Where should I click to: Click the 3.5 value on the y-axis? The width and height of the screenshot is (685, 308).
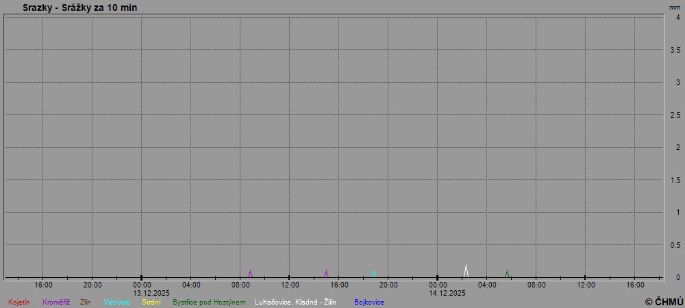675,50
